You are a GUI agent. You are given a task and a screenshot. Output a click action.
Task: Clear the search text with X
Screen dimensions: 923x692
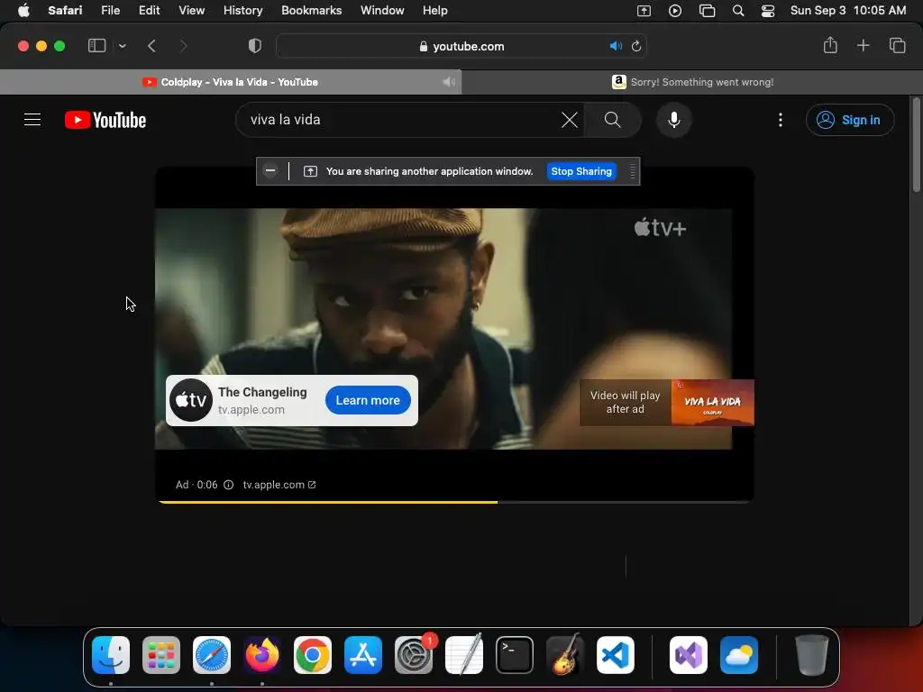pos(570,120)
